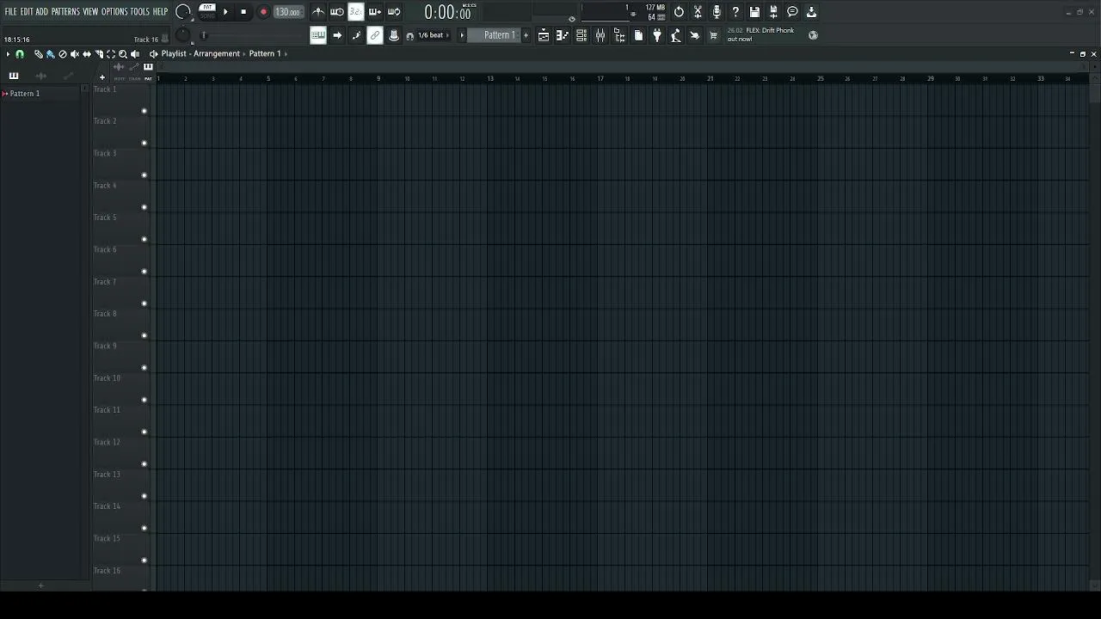Open the Channel rack icon
The height and width of the screenshot is (619, 1101).
581,35
